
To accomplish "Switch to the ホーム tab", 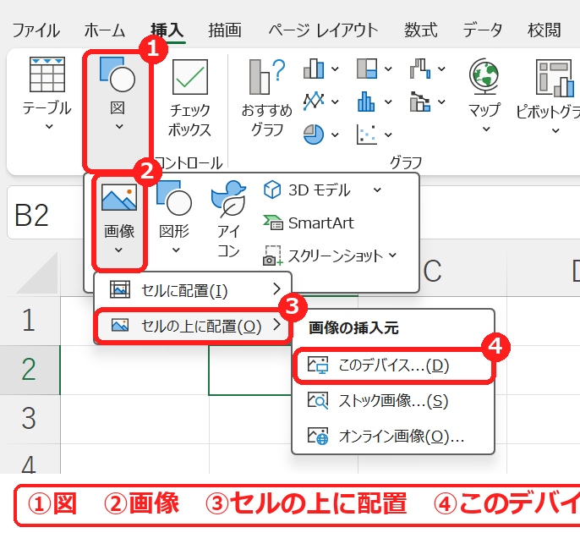I will (x=105, y=30).
